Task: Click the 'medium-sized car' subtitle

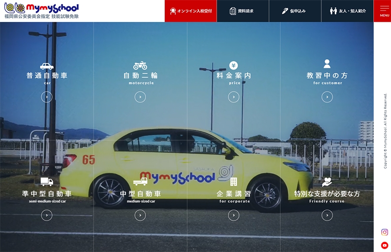Action: [x=141, y=201]
